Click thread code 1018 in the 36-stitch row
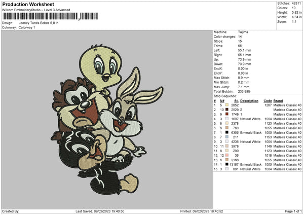Image resolution: width=304 pixels, height=215 pixels. [268, 156]
